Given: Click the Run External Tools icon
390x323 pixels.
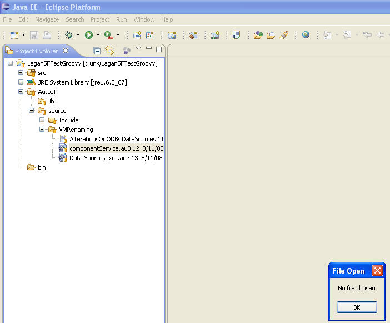Looking at the screenshot, I should (109, 35).
